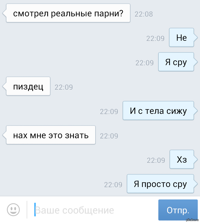Select the bubble Я просто сру
This screenshot has height=223, width=200.
click(160, 184)
